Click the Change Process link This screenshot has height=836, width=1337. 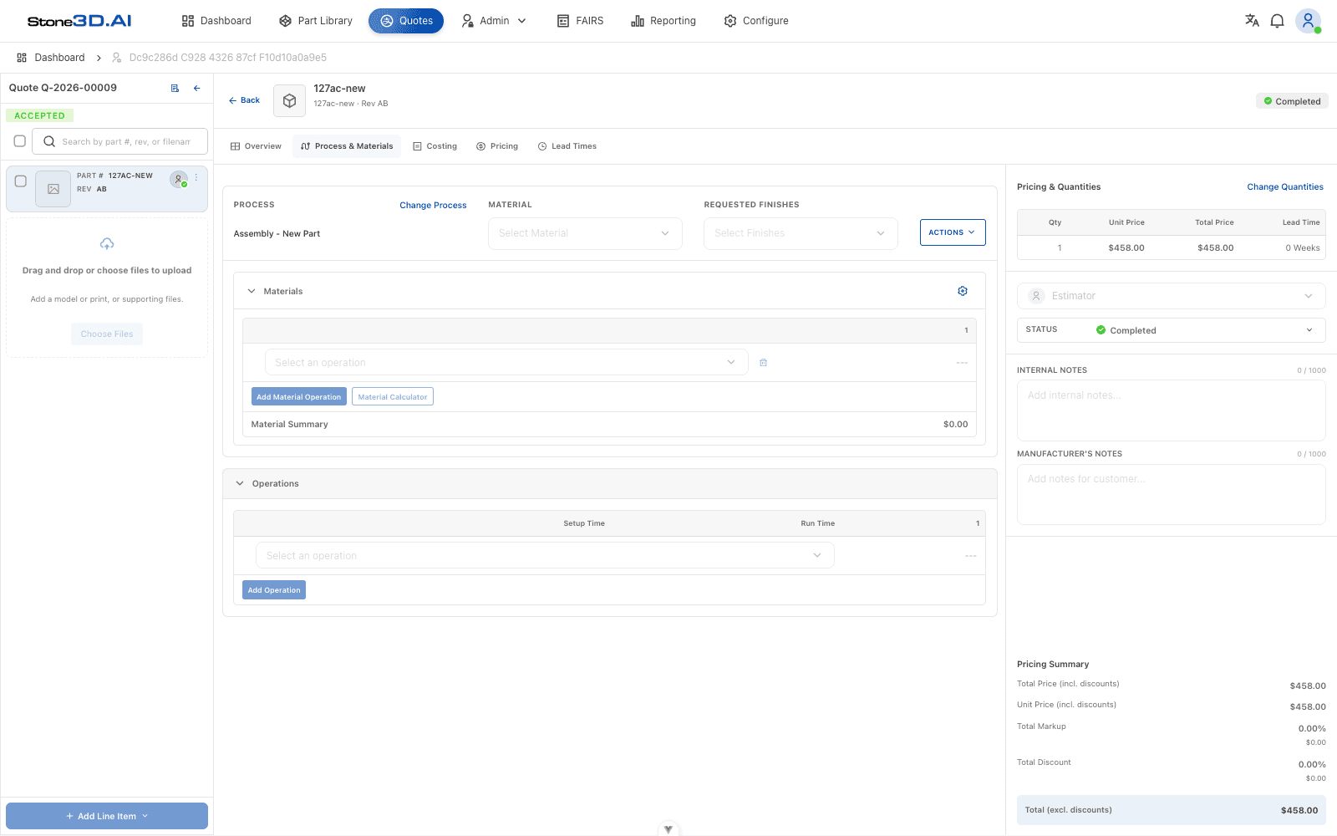point(433,205)
